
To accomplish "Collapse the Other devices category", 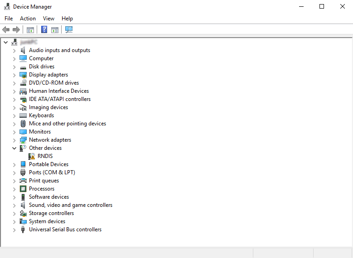I will tap(15, 148).
